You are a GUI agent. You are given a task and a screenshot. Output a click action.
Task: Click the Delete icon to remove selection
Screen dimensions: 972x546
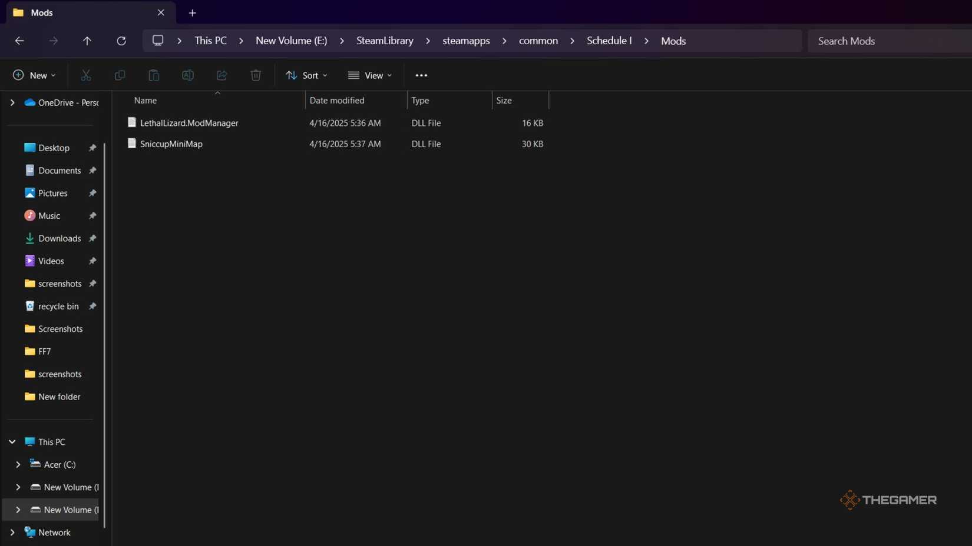[x=255, y=75]
